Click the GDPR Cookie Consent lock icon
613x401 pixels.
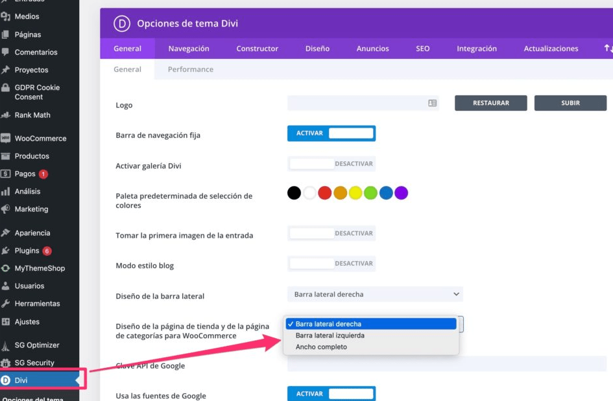5,87
